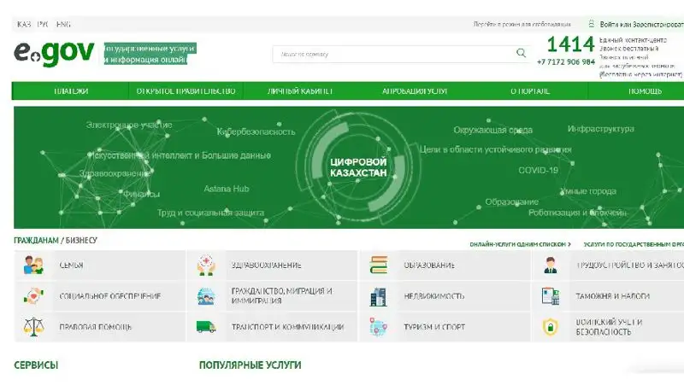Click the Таможня и налоги icon

coord(551,296)
